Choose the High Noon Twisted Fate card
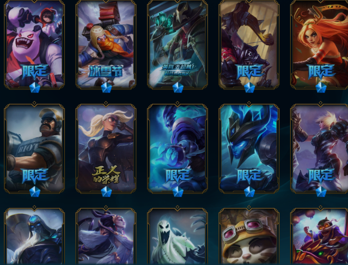This screenshot has height=265, width=348. [177, 45]
